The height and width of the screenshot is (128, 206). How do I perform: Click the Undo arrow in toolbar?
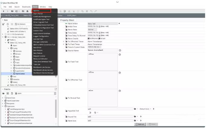pyautogui.click(x=91, y=11)
